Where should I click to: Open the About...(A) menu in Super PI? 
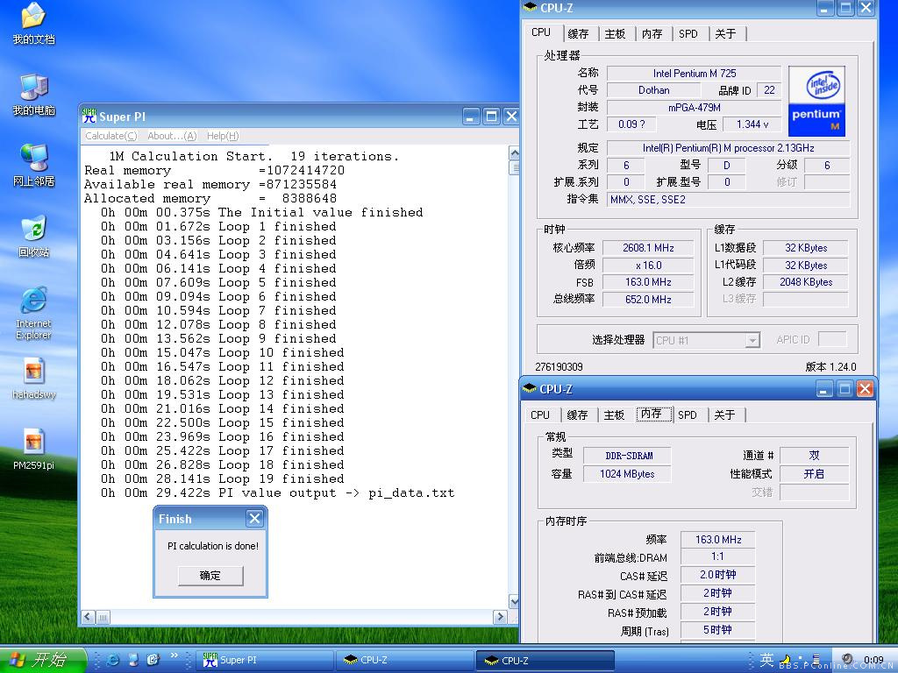172,136
